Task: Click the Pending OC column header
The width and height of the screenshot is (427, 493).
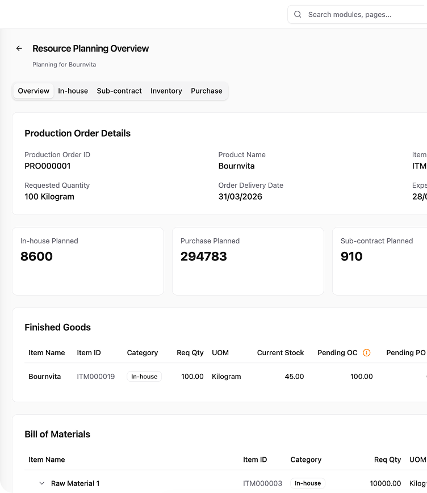Action: point(337,353)
